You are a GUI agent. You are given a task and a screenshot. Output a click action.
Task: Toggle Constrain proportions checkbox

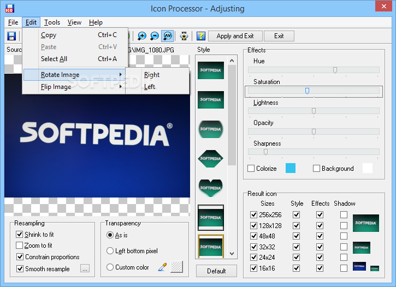click(x=20, y=257)
